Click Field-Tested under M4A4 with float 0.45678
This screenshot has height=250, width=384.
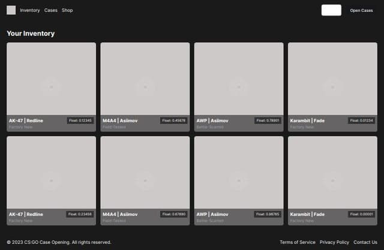click(114, 127)
